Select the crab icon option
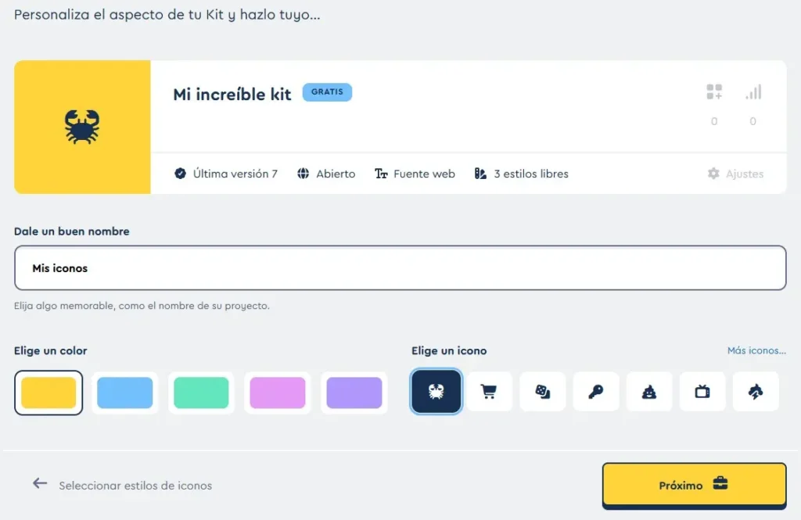Screen dimensions: 801x520 pos(436,392)
